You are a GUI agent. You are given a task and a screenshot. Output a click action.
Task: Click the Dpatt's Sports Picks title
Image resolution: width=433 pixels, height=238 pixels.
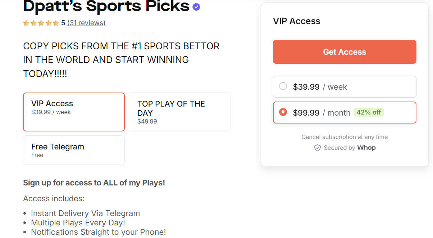(106, 6)
